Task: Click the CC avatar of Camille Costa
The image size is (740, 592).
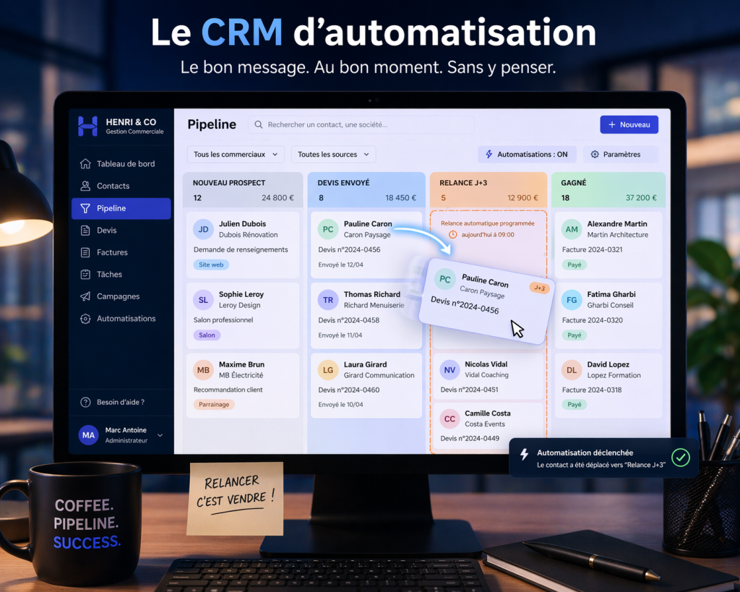Action: (x=449, y=419)
